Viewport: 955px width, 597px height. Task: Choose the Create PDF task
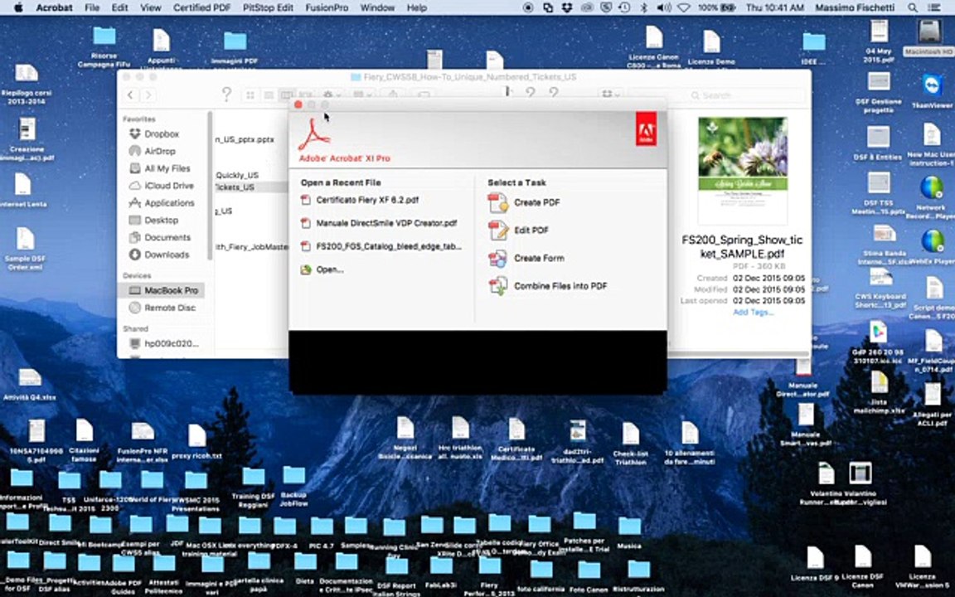tap(536, 203)
